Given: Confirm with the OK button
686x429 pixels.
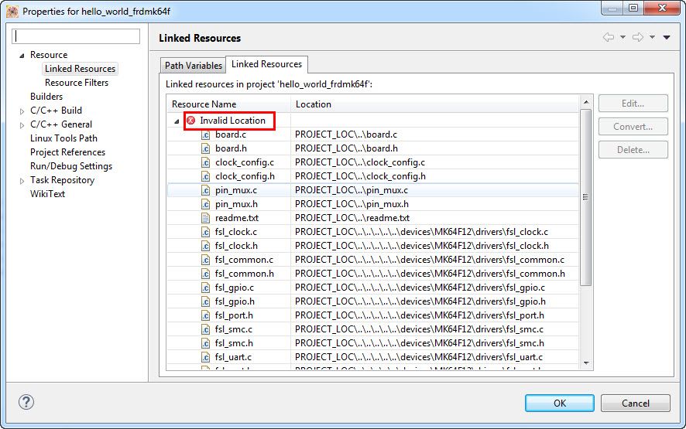Looking at the screenshot, I should [560, 403].
